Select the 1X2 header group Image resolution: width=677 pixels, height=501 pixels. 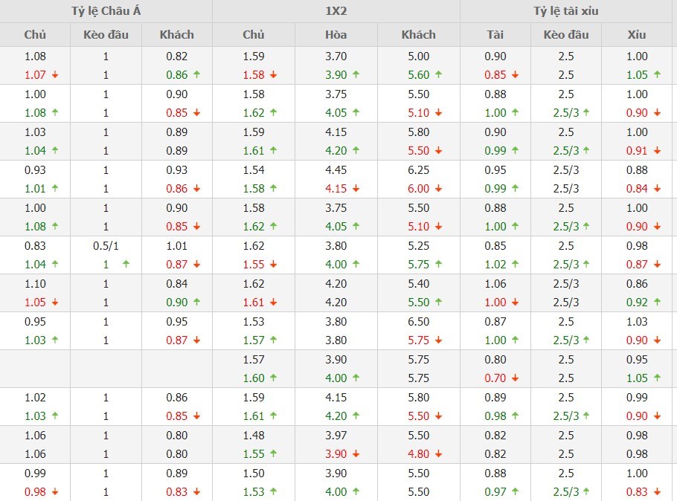tap(336, 11)
